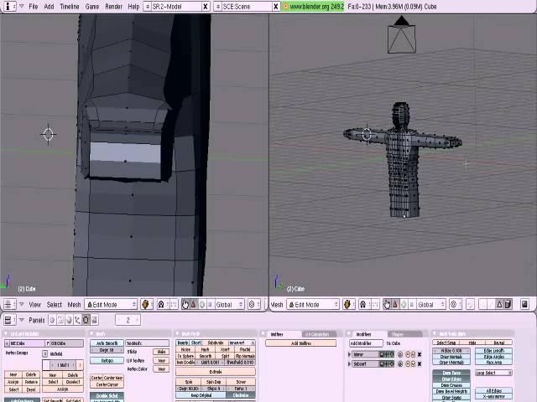Enable face select mode triangle icon
The width and height of the screenshot is (537, 402).
pos(500,304)
